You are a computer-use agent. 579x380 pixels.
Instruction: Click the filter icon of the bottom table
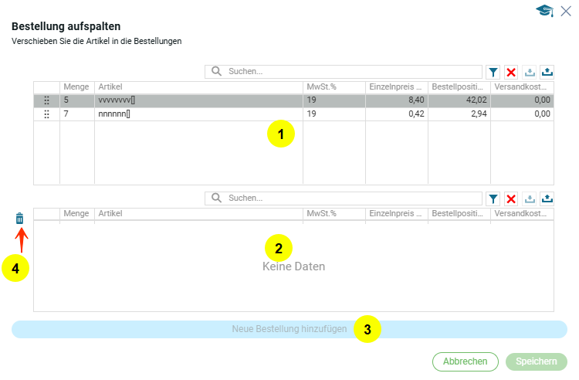click(493, 198)
